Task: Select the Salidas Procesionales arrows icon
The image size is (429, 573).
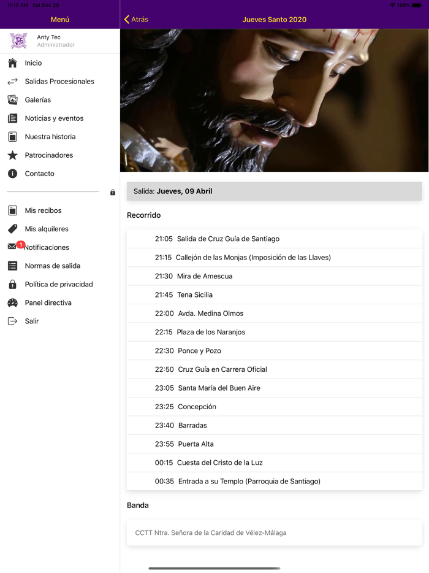Action: [12, 82]
